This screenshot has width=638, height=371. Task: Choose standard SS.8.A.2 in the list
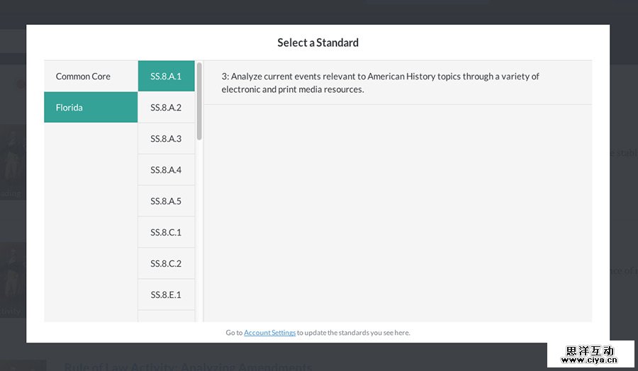click(166, 108)
